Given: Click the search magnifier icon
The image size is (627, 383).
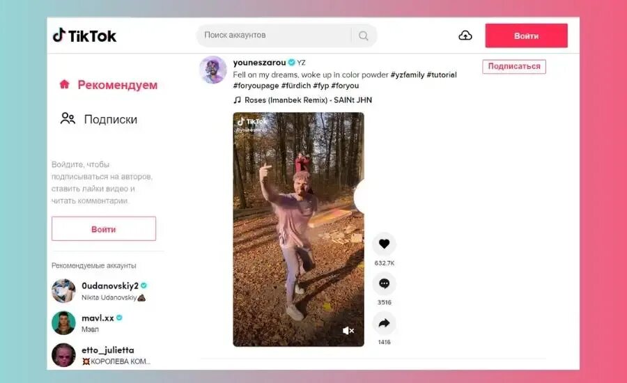Looking at the screenshot, I should 363,36.
